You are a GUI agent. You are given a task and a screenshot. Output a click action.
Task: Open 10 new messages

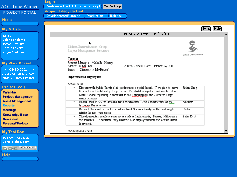tap(16, 138)
